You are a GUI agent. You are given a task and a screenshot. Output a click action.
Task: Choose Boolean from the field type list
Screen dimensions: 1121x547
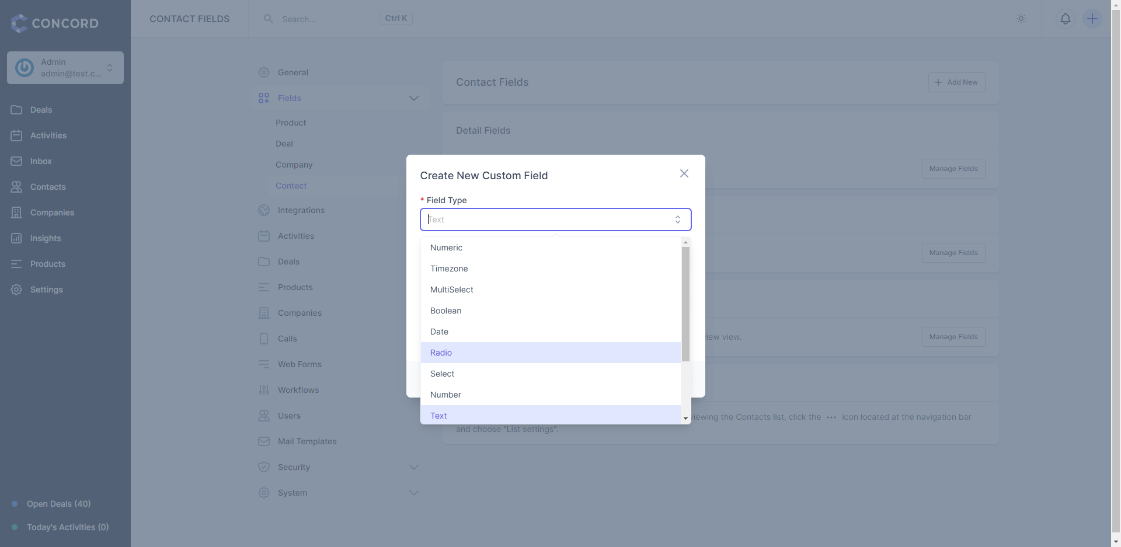pyautogui.click(x=551, y=311)
